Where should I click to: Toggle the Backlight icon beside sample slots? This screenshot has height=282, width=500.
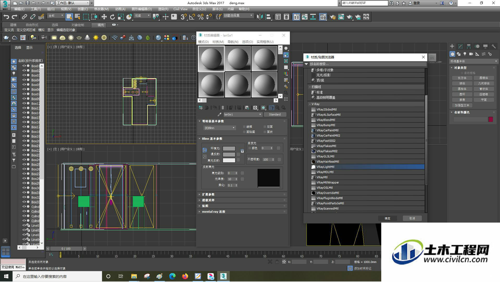coord(286,55)
